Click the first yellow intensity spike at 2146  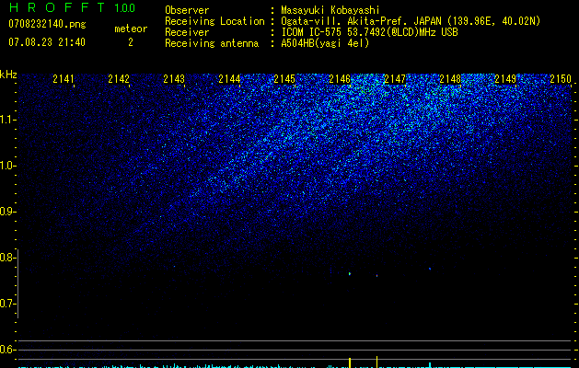[x=350, y=362]
